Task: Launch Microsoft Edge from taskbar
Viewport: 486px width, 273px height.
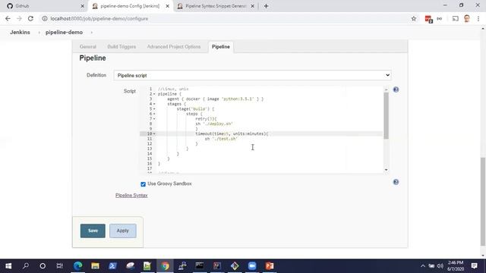Action: (x=77, y=266)
